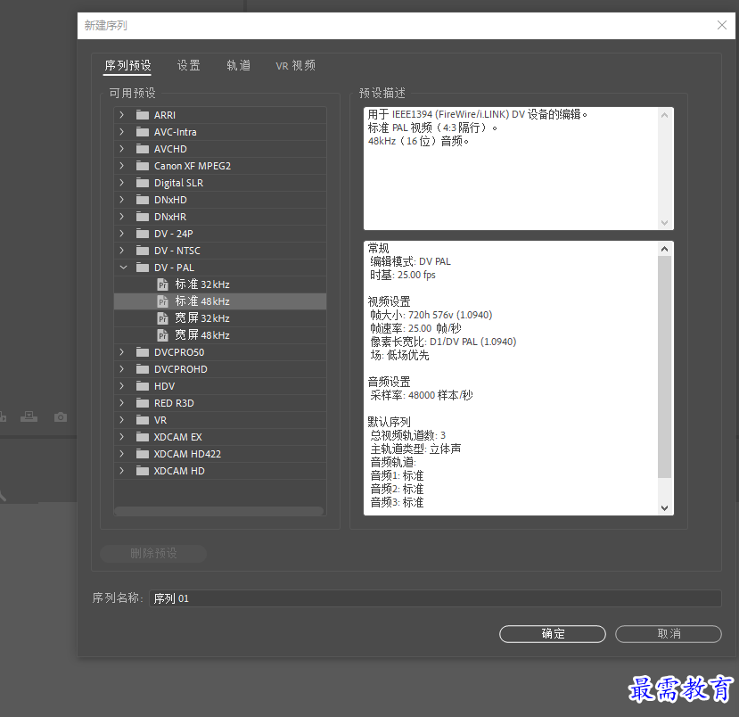Click up arrow of settings summary scrollbar
The image size is (739, 717).
pyautogui.click(x=664, y=249)
